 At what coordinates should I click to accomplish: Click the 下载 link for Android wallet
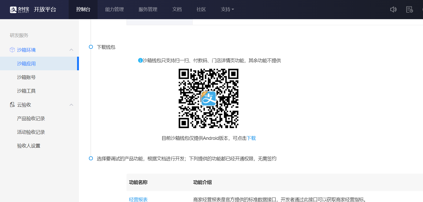(251, 138)
